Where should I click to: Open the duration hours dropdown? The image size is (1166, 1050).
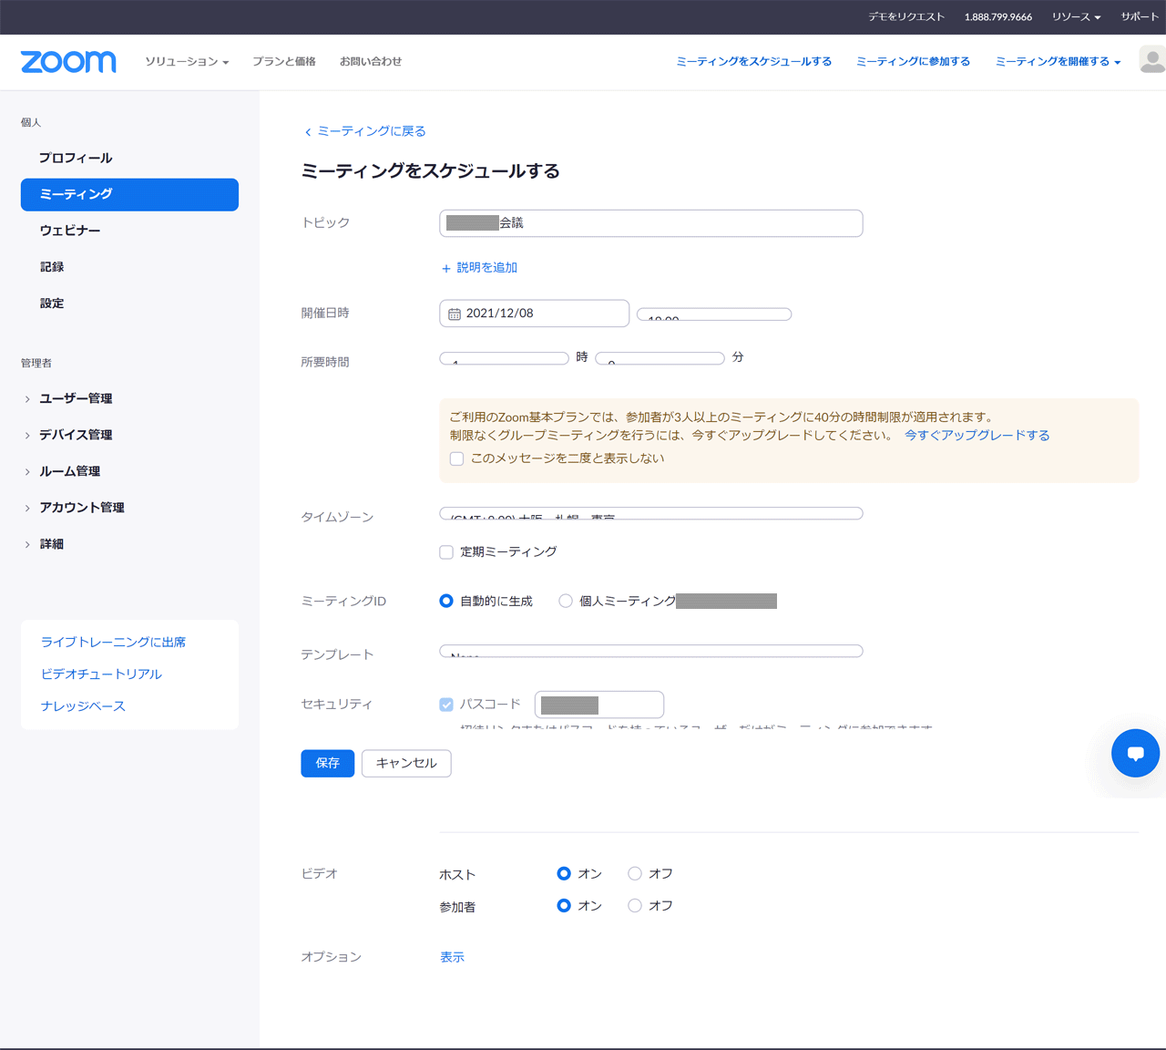(x=505, y=358)
